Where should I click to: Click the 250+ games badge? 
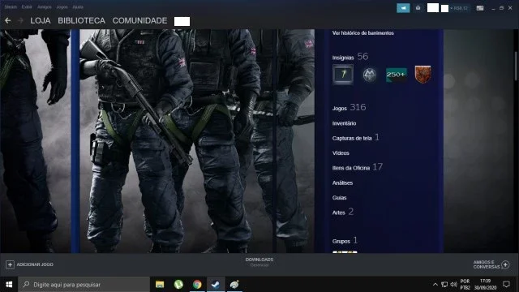coord(397,75)
